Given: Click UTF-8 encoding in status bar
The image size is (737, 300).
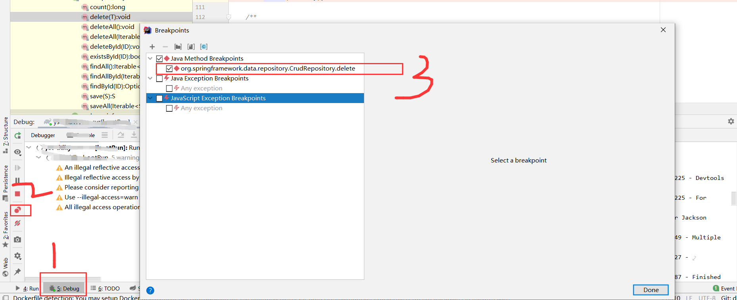Looking at the screenshot, I should click(707, 298).
